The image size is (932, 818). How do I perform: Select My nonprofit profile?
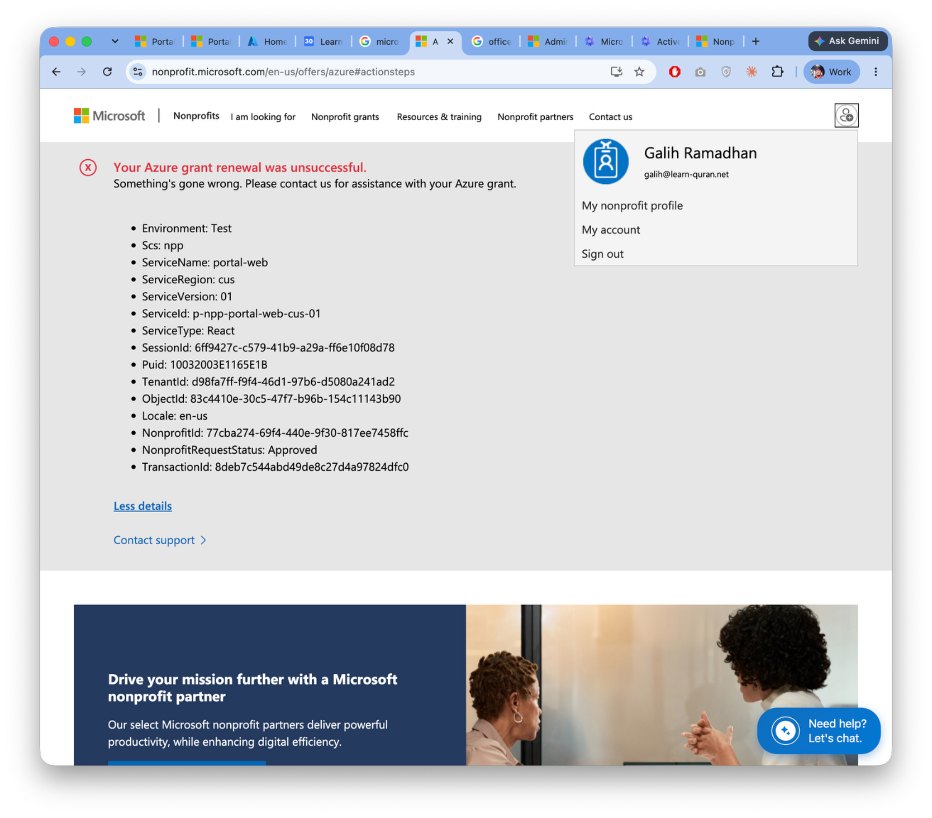point(632,206)
